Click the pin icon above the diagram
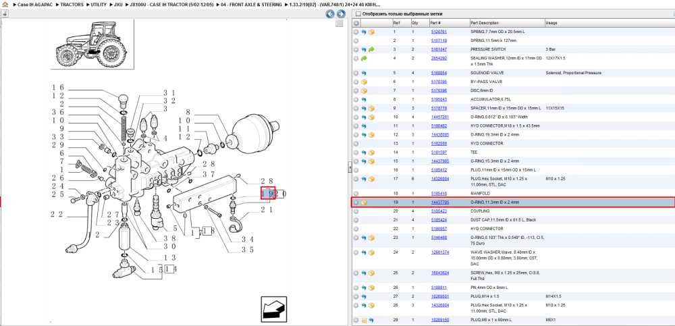 pyautogui.click(x=4, y=13)
